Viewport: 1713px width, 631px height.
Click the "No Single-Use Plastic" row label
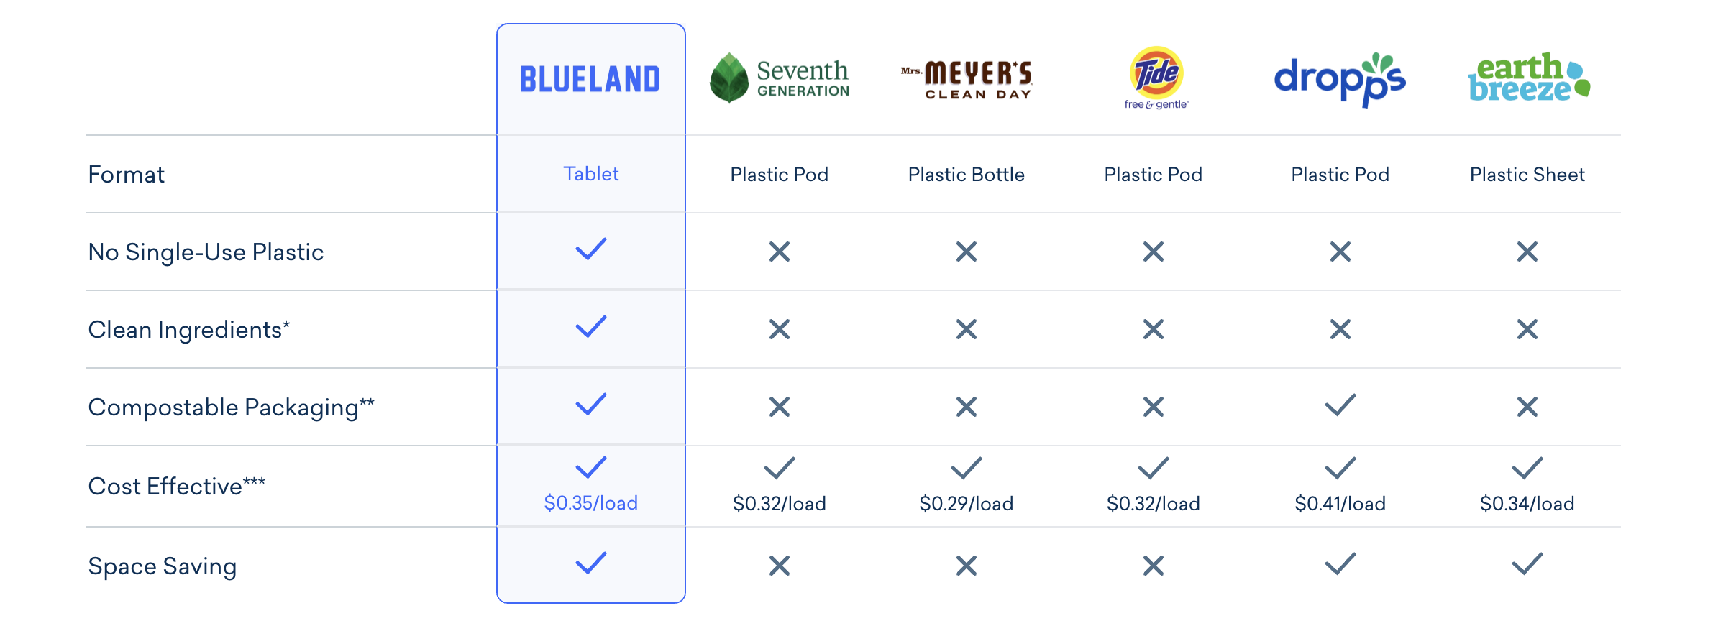[x=206, y=252]
